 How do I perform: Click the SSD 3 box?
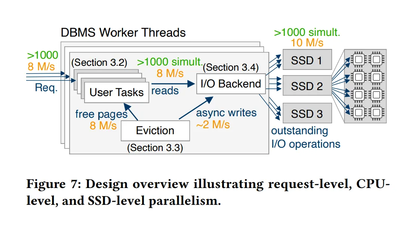coord(307,113)
